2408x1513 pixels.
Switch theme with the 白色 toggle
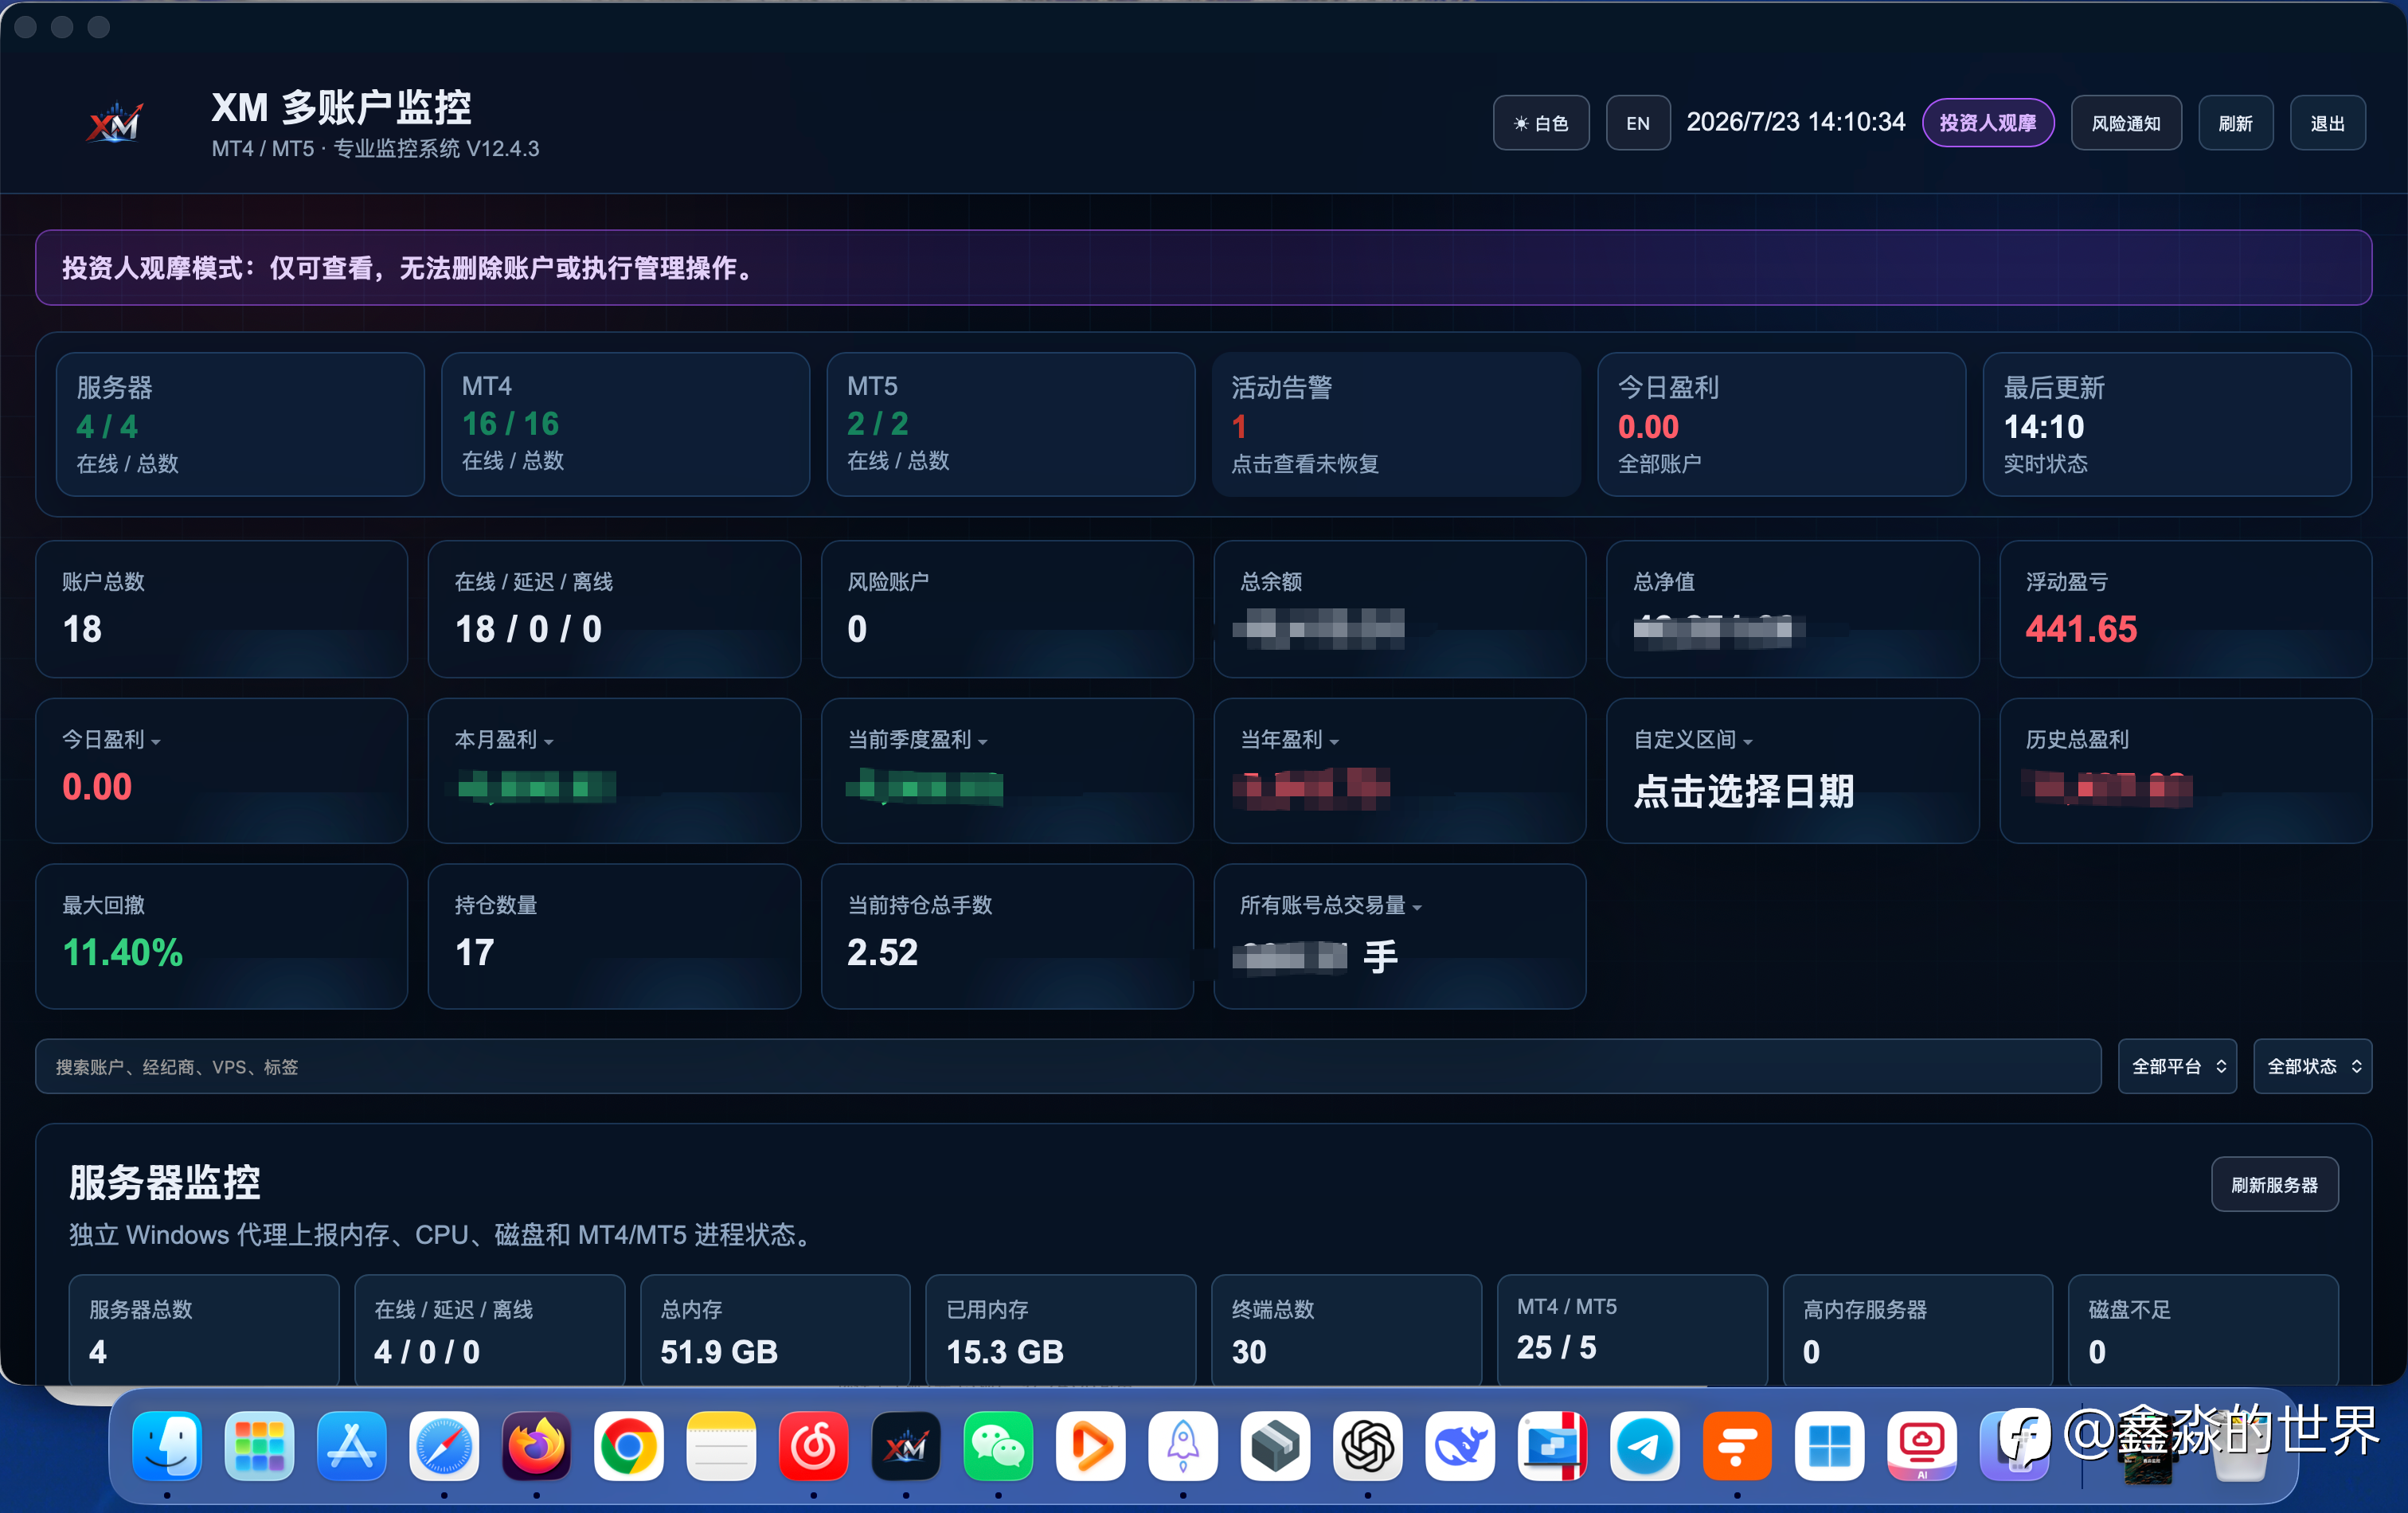coord(1541,123)
